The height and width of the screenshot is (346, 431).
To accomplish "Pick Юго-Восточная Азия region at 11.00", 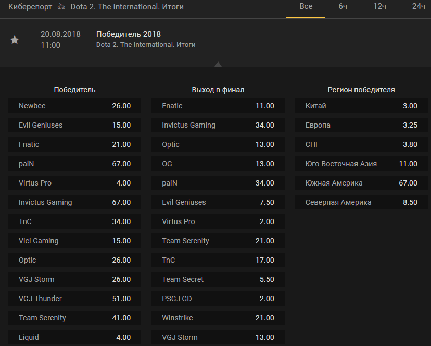I will pos(361,164).
